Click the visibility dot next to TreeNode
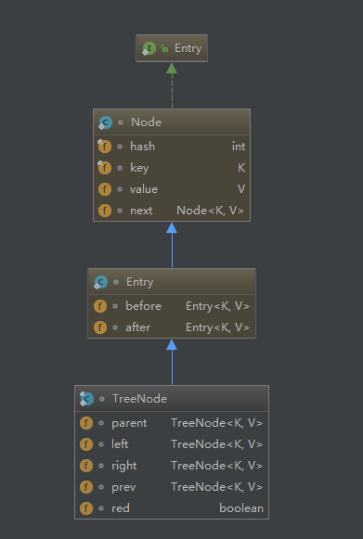The image size is (363, 539). [x=102, y=399]
